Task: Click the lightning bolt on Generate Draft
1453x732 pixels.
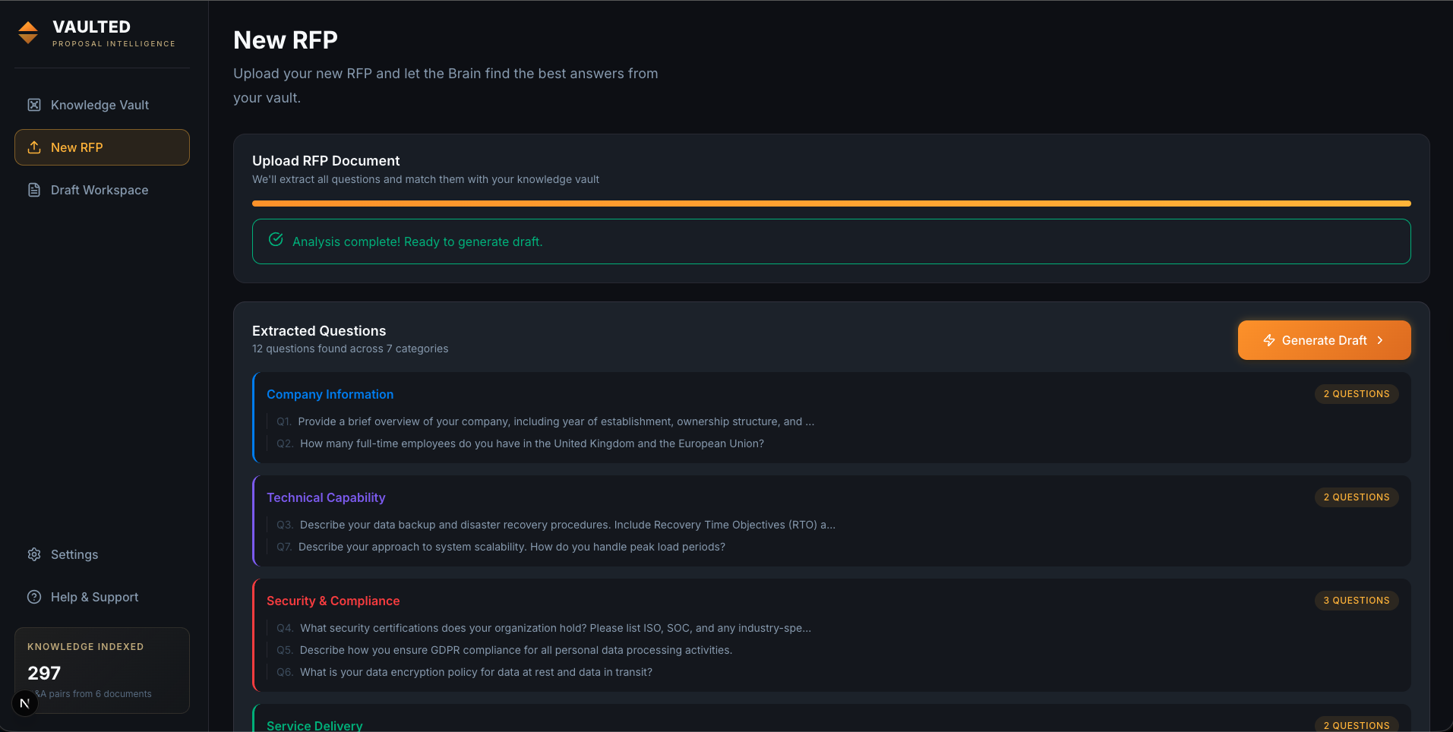Action: (x=1268, y=340)
